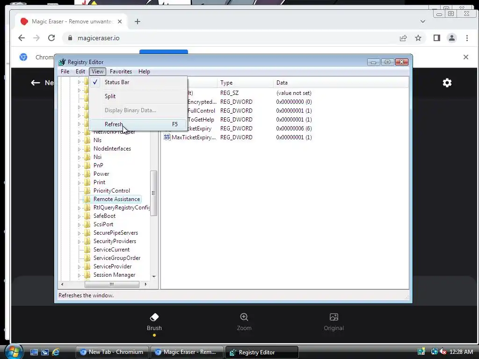Expand the Nls registry key
This screenshot has height=359, width=479.
(79, 141)
